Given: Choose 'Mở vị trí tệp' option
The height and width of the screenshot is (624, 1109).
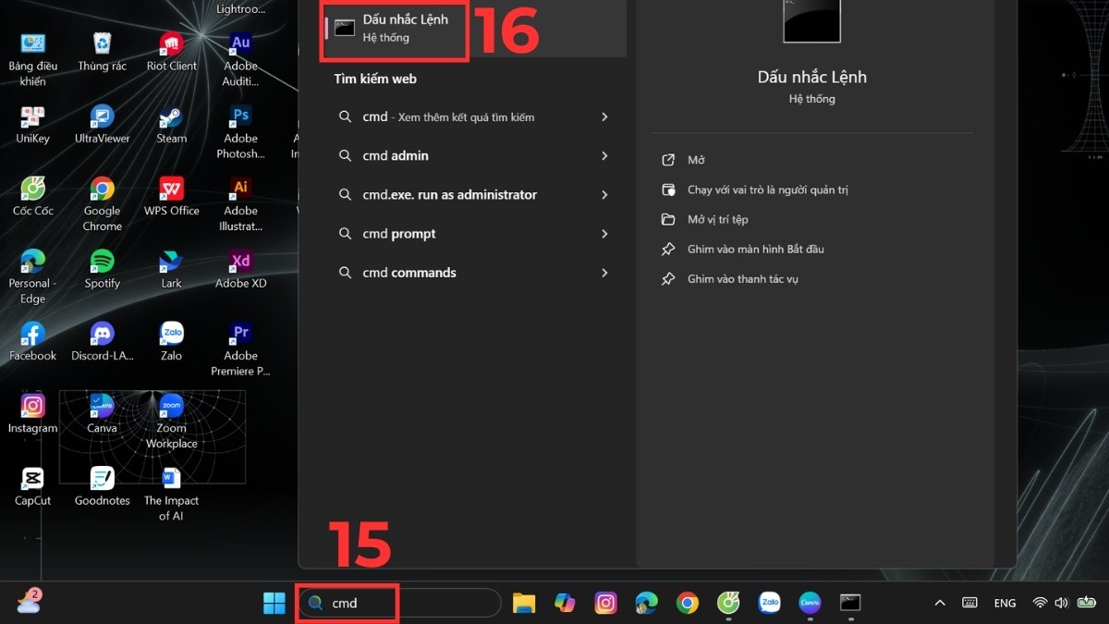Looking at the screenshot, I should tap(717, 219).
